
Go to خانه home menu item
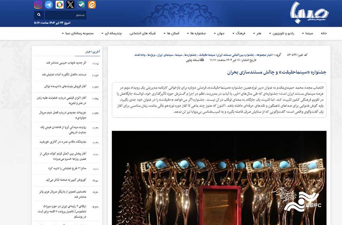[323, 33]
